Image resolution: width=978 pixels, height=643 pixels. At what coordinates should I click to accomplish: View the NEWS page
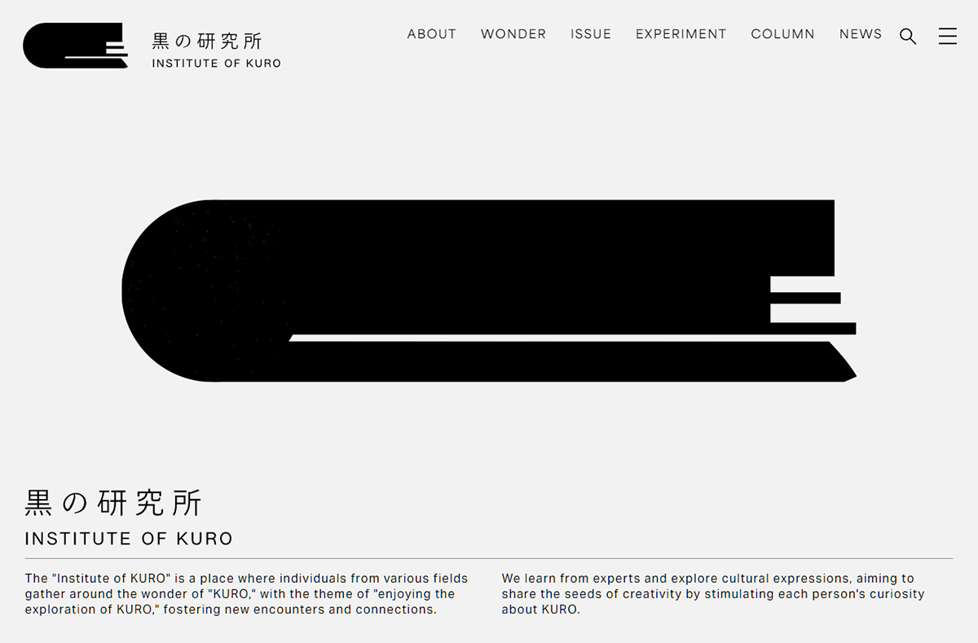tap(861, 34)
